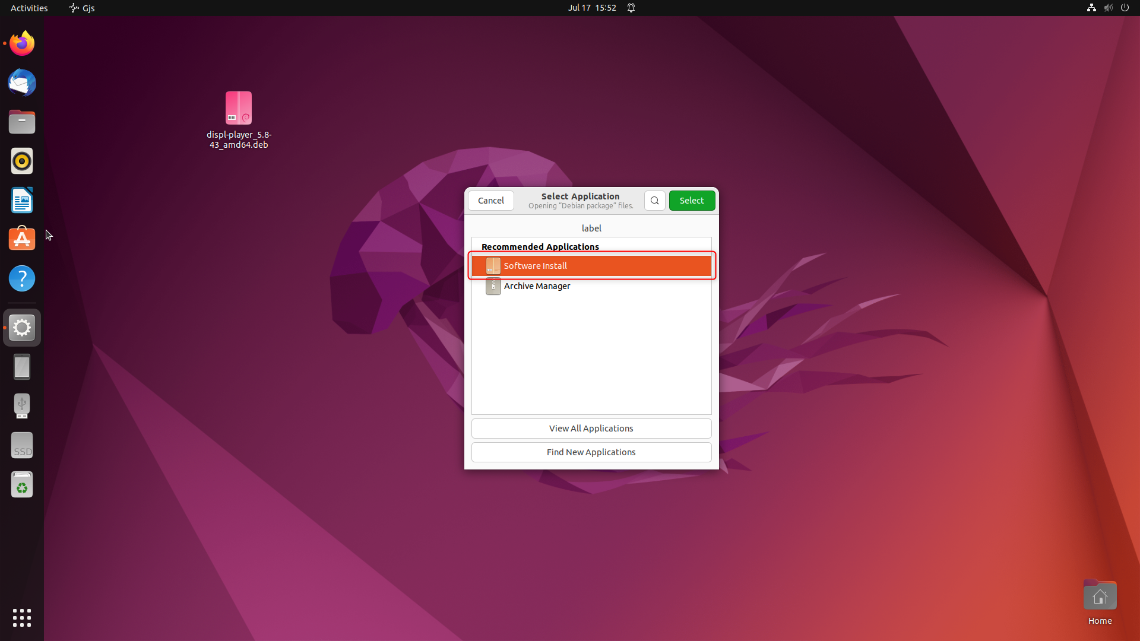Click Find New Applications button
Image resolution: width=1140 pixels, height=641 pixels.
[591, 452]
